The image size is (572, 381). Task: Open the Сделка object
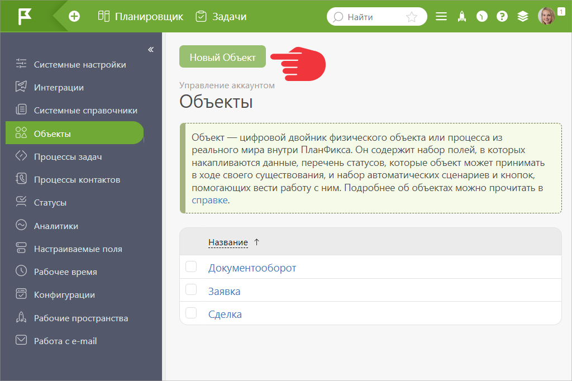click(x=225, y=314)
